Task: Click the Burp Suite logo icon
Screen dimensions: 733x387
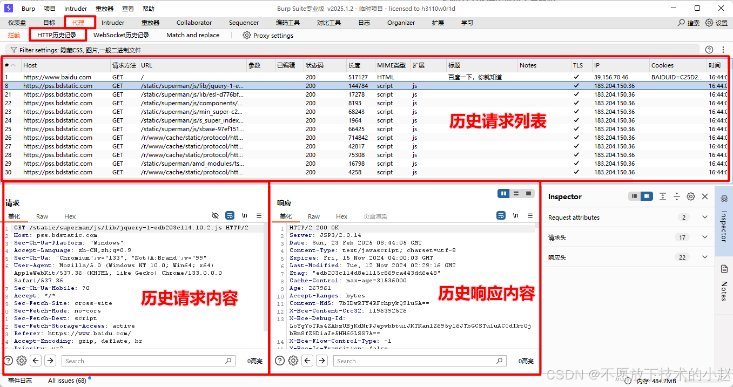Action: click(x=8, y=8)
